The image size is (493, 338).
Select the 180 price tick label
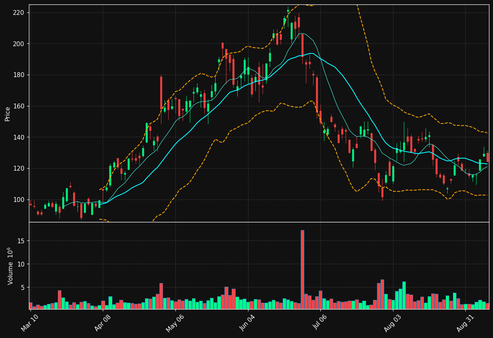coord(19,75)
